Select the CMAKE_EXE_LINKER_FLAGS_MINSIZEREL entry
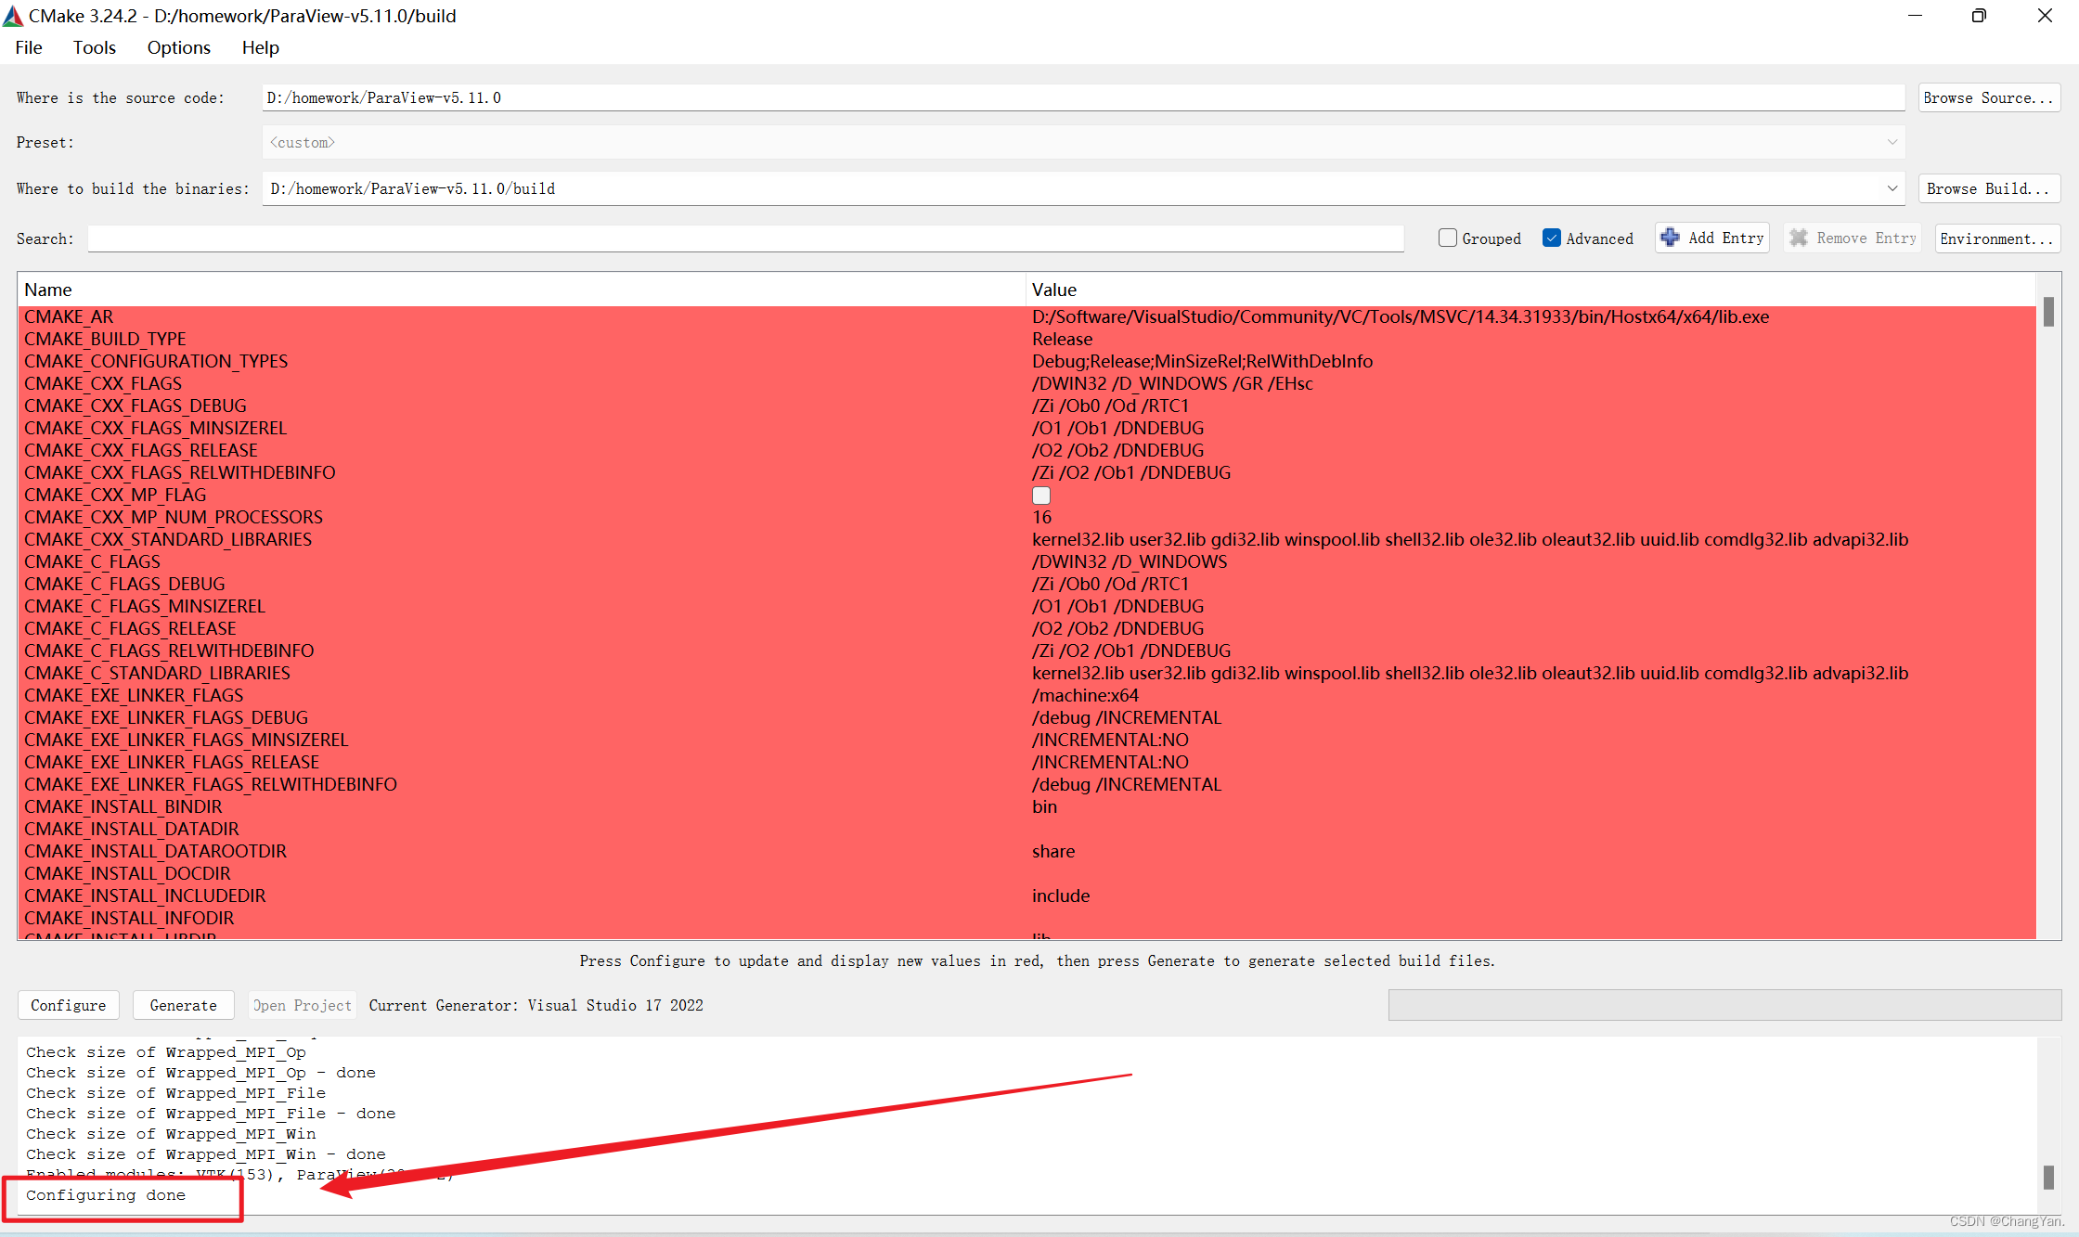 186,740
